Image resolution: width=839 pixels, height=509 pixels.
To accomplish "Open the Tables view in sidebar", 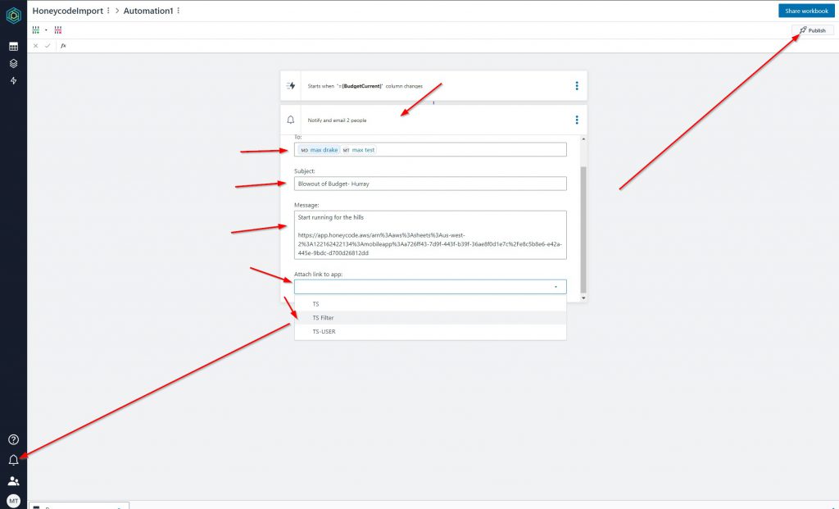I will (13, 47).
